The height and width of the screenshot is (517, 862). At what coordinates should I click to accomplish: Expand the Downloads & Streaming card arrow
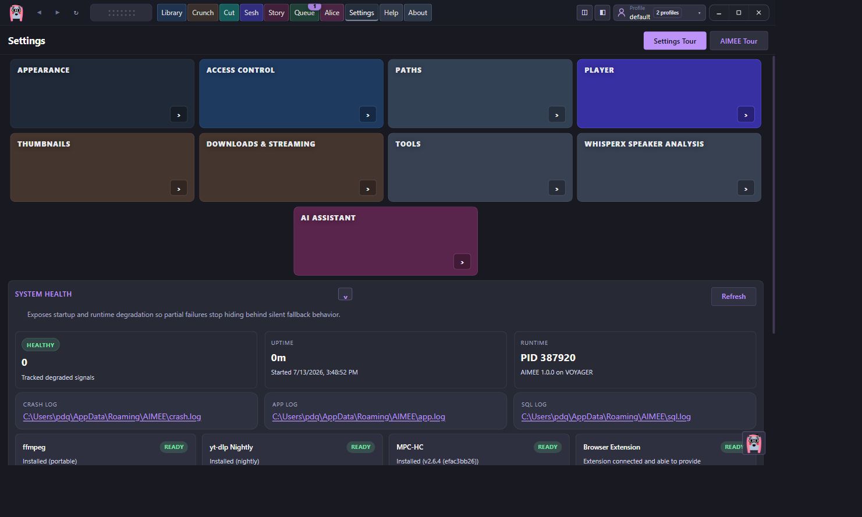pos(368,188)
